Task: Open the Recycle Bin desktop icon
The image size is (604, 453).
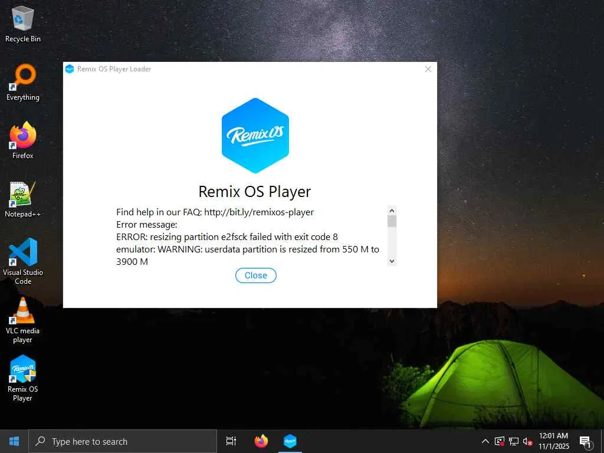Action: (x=23, y=24)
